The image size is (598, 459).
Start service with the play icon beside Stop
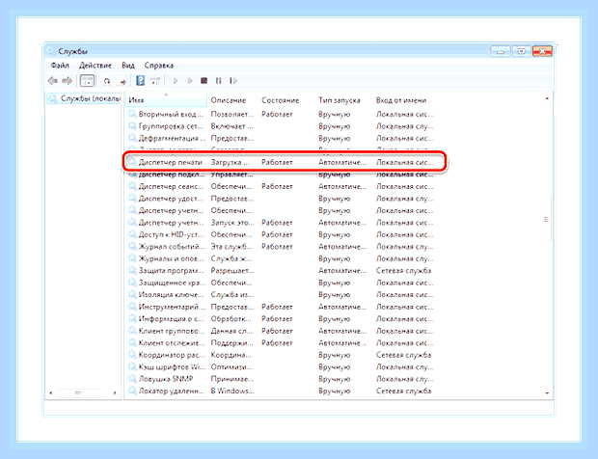(190, 81)
